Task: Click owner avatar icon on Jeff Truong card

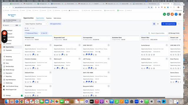Action: tap(108, 59)
